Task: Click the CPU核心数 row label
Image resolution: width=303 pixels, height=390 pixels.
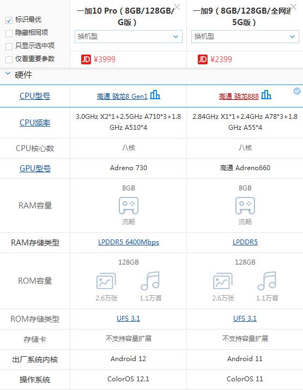Action: click(35, 148)
